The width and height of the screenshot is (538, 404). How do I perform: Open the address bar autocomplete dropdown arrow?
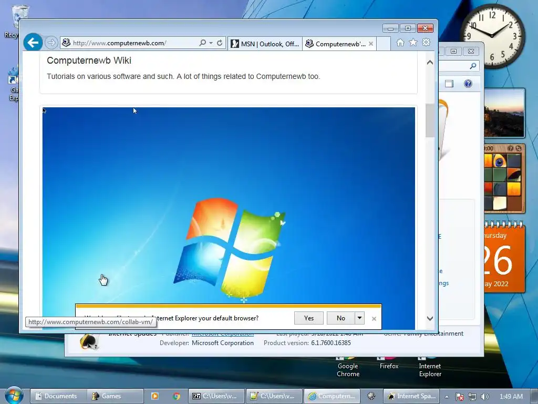(x=211, y=43)
